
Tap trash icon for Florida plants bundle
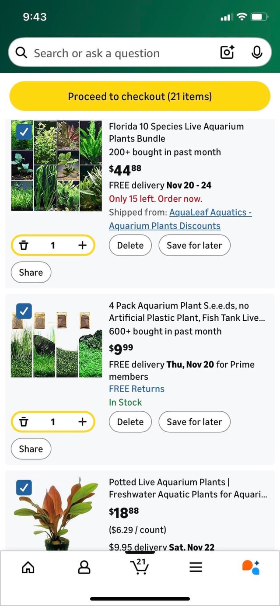24,245
